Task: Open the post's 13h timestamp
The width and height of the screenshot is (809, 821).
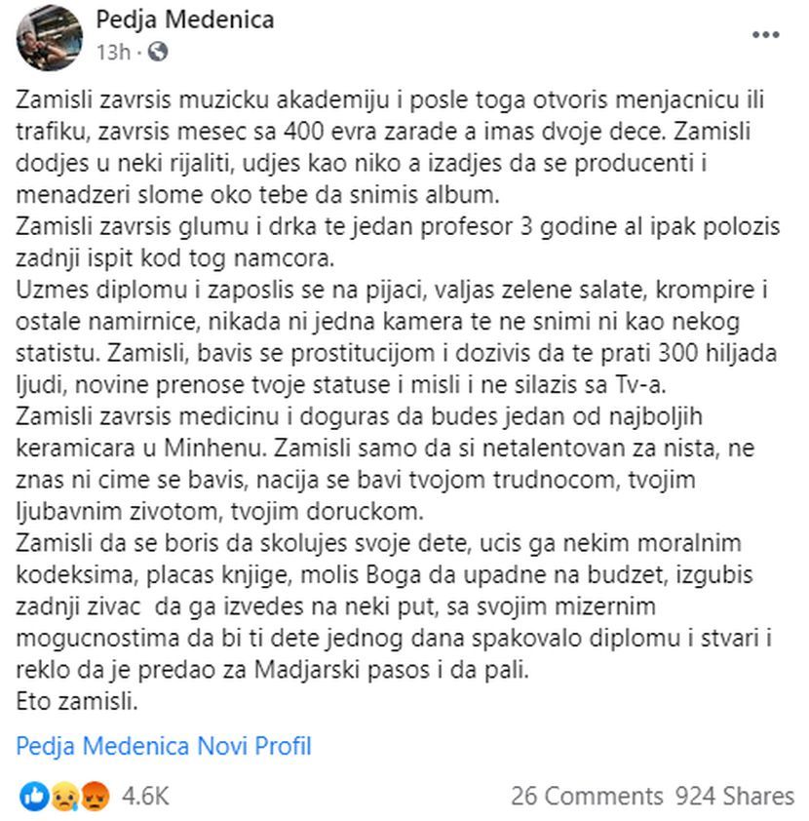Action: pos(113,52)
